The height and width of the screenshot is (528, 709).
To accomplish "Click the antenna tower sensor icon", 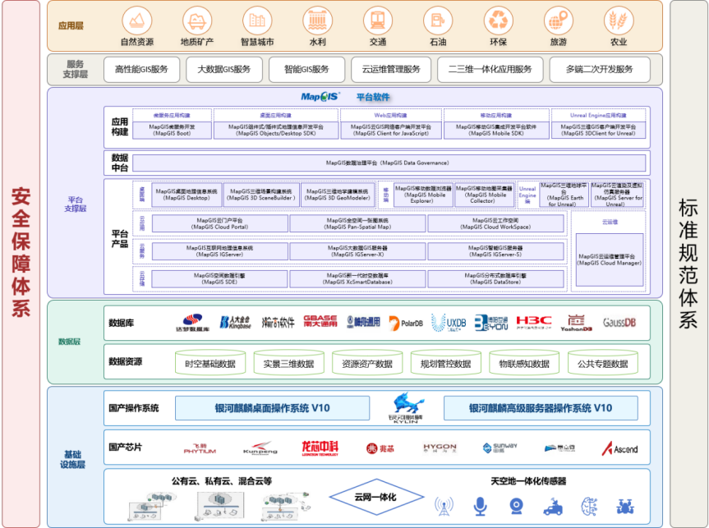I will click(x=444, y=507).
